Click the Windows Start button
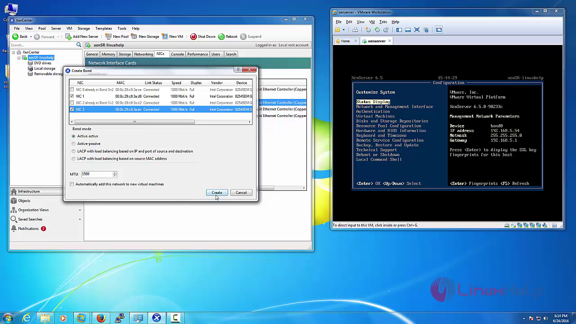Viewport: 576px width, 324px height. tap(8, 318)
